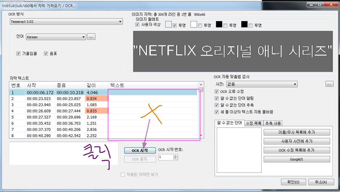The width and height of the screenshot is (340, 192).
Task: Switch to 수정 목록 tab
Action: tap(254, 123)
